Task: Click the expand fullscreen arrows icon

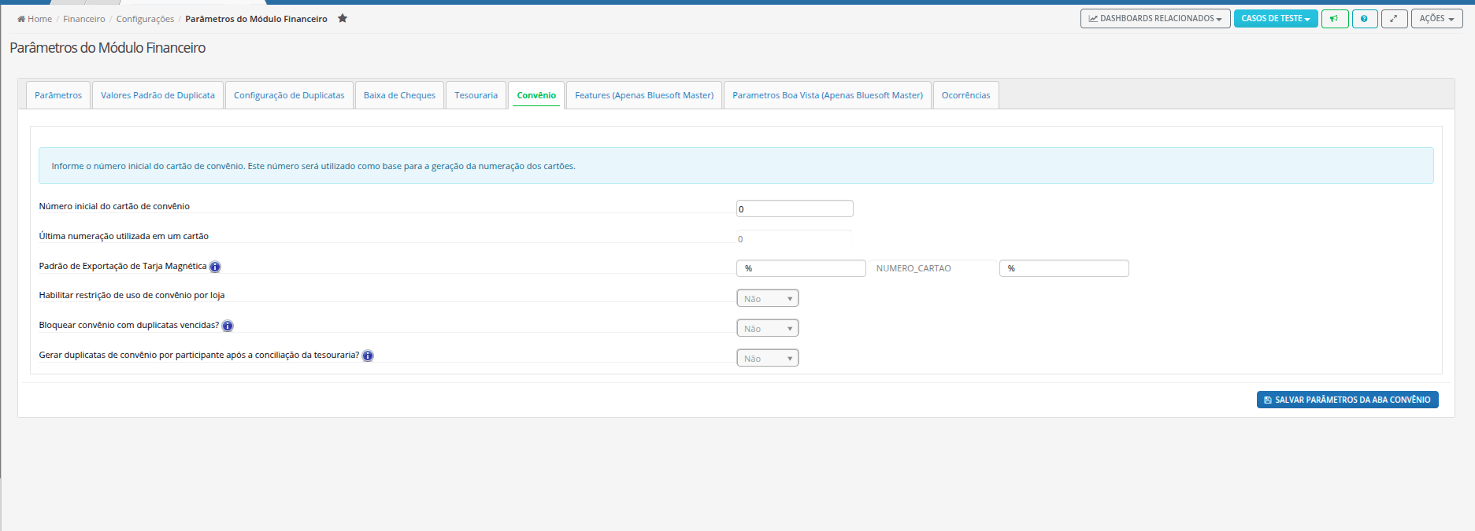Action: pyautogui.click(x=1394, y=19)
